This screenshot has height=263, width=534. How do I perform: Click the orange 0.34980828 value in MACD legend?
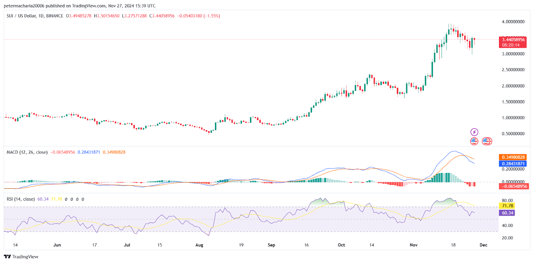[114, 152]
